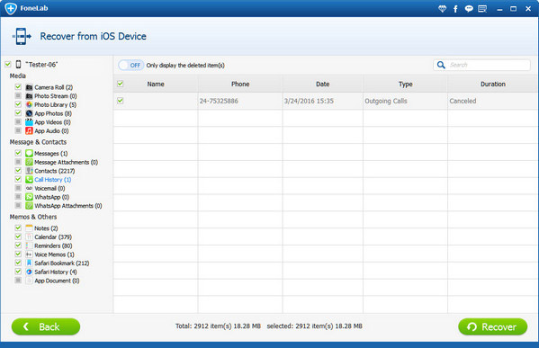Click the magnifier search icon
The height and width of the screenshot is (348, 539).
(x=441, y=65)
